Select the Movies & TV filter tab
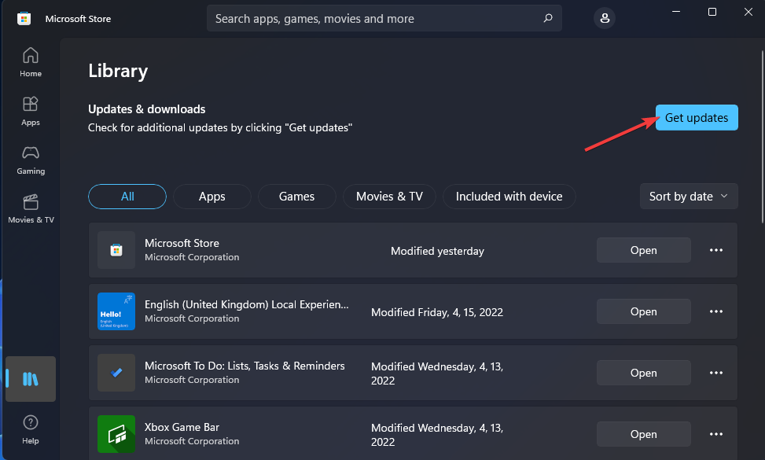765x460 pixels. pos(389,196)
